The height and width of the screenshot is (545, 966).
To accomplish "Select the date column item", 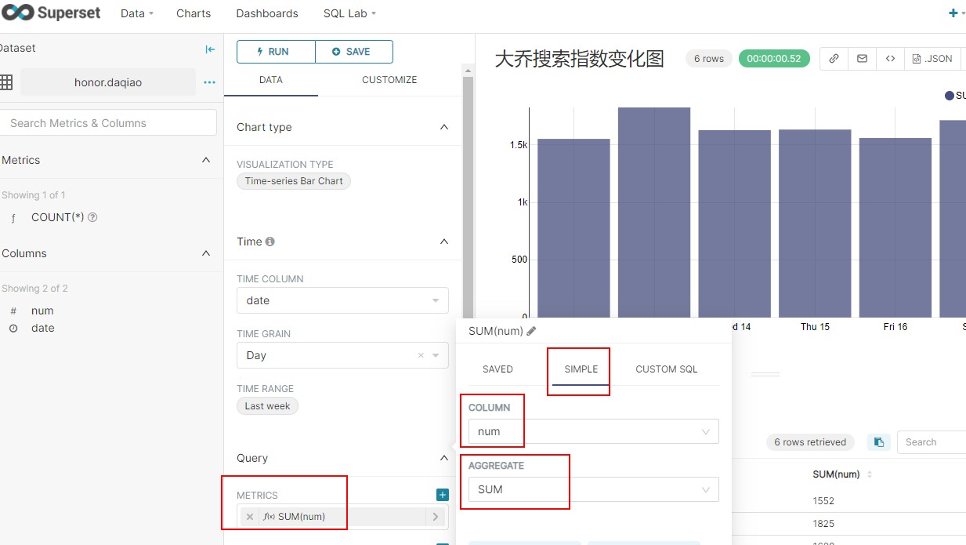I will 43,328.
